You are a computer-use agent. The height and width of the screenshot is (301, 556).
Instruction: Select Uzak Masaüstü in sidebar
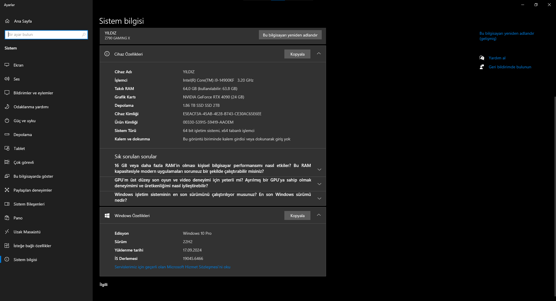(46, 232)
